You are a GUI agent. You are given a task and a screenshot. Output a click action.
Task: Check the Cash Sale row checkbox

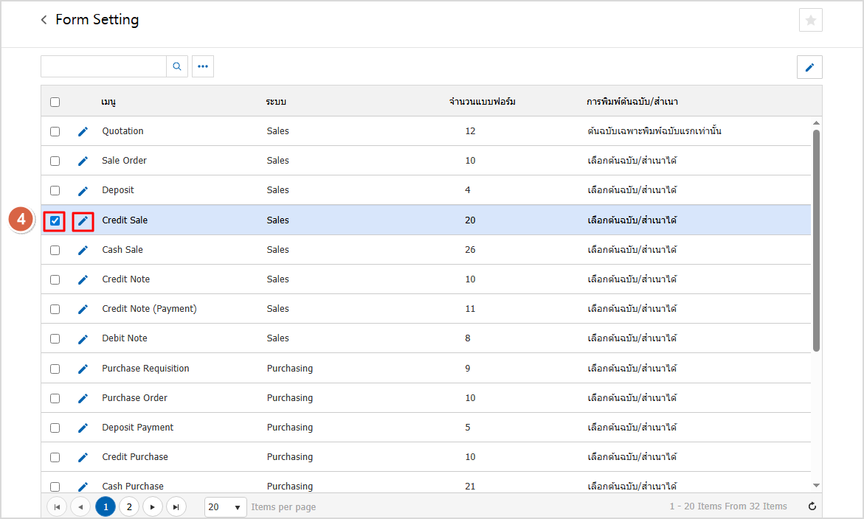tap(55, 250)
